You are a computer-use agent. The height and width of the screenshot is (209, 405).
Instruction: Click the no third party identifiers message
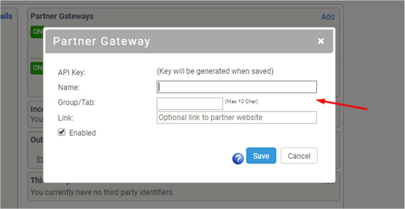click(x=102, y=192)
